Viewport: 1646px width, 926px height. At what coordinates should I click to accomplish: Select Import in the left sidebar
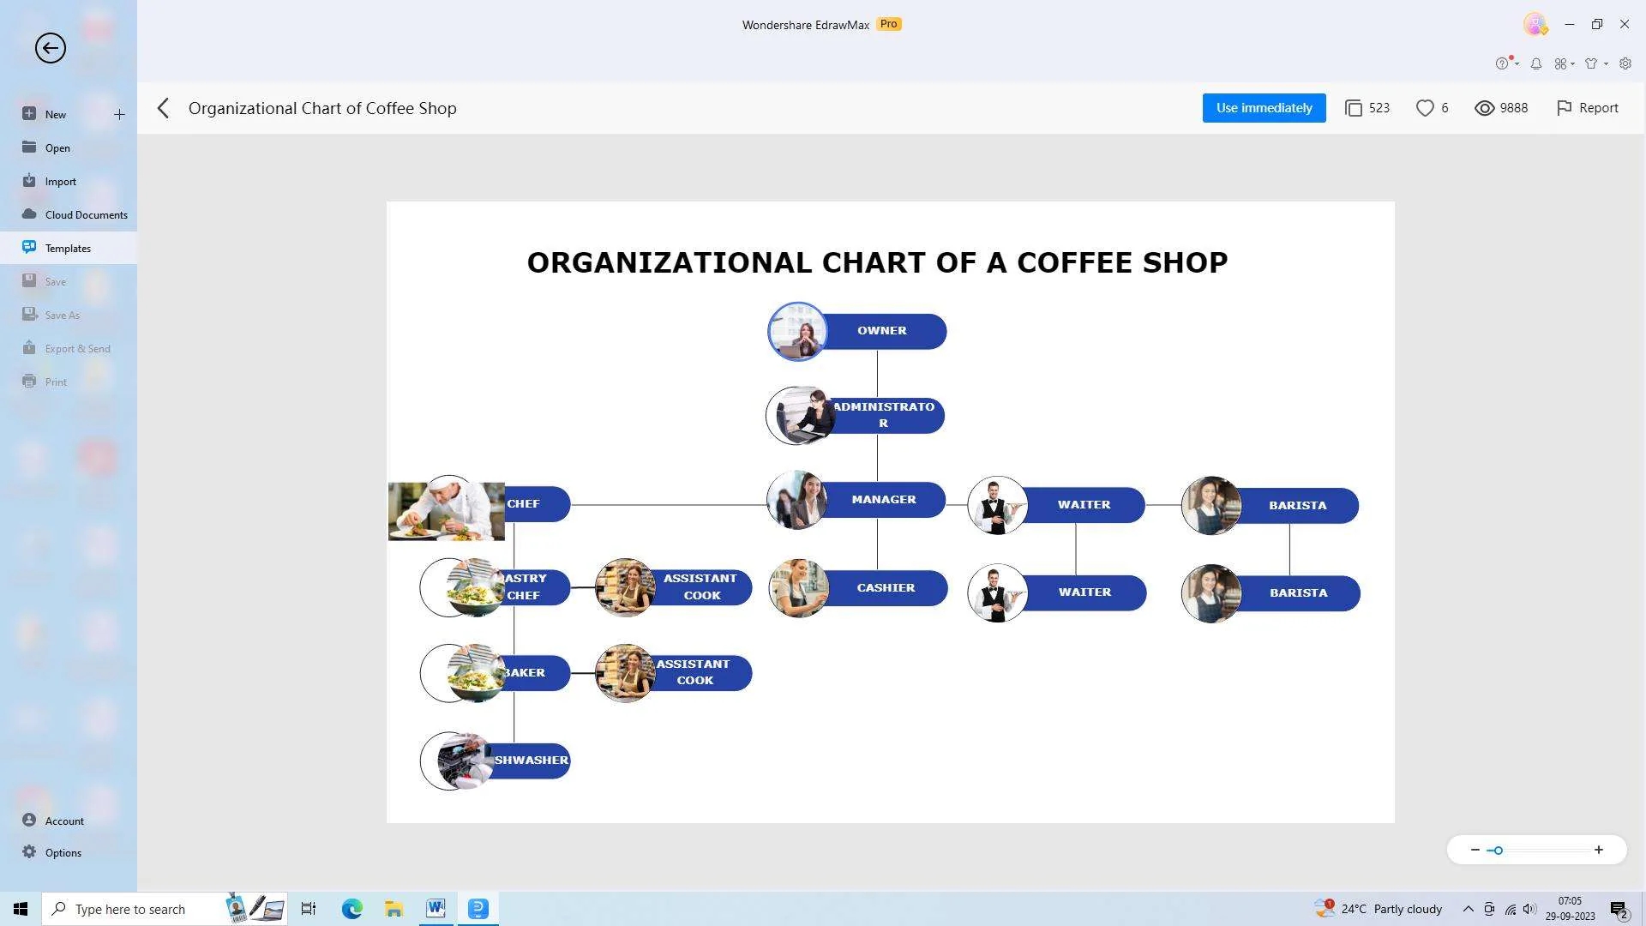[60, 181]
